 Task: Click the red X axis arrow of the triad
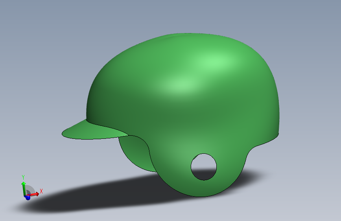pos(34,194)
